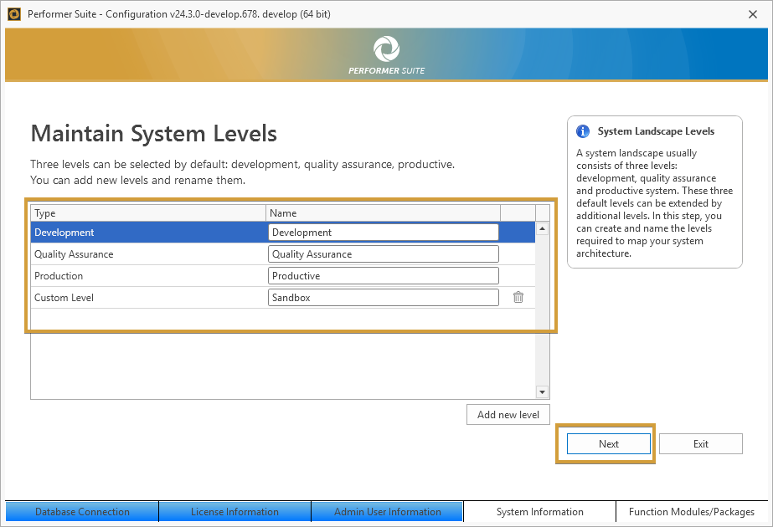Go to the Admin User Information tab
The width and height of the screenshot is (773, 527).
click(x=387, y=511)
